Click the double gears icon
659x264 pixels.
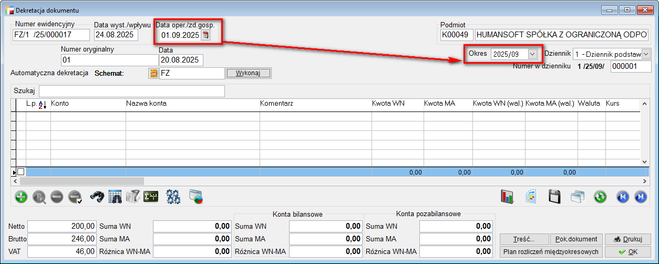click(x=173, y=197)
